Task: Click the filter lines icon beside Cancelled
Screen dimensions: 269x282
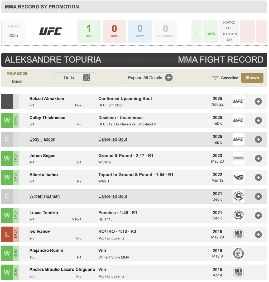Action: [215, 78]
